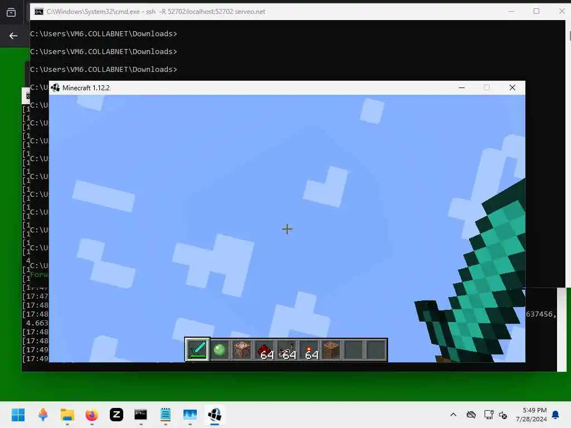Viewport: 571px width, 428px height.
Task: Click the cmd.exe window title text
Action: (x=156, y=12)
